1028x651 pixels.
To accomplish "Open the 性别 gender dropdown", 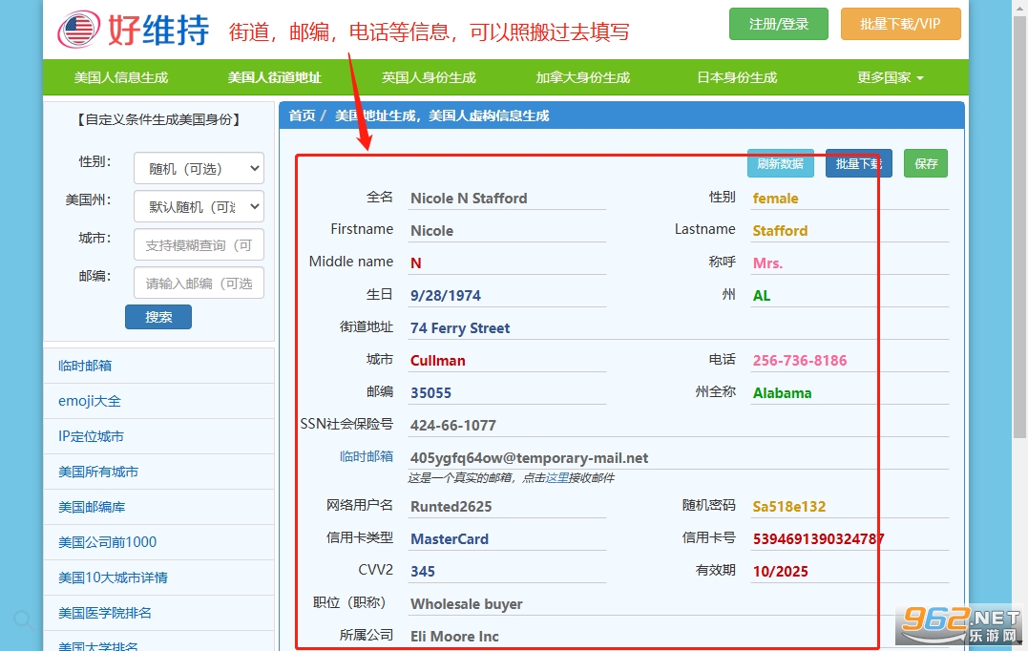I will pyautogui.click(x=199, y=168).
